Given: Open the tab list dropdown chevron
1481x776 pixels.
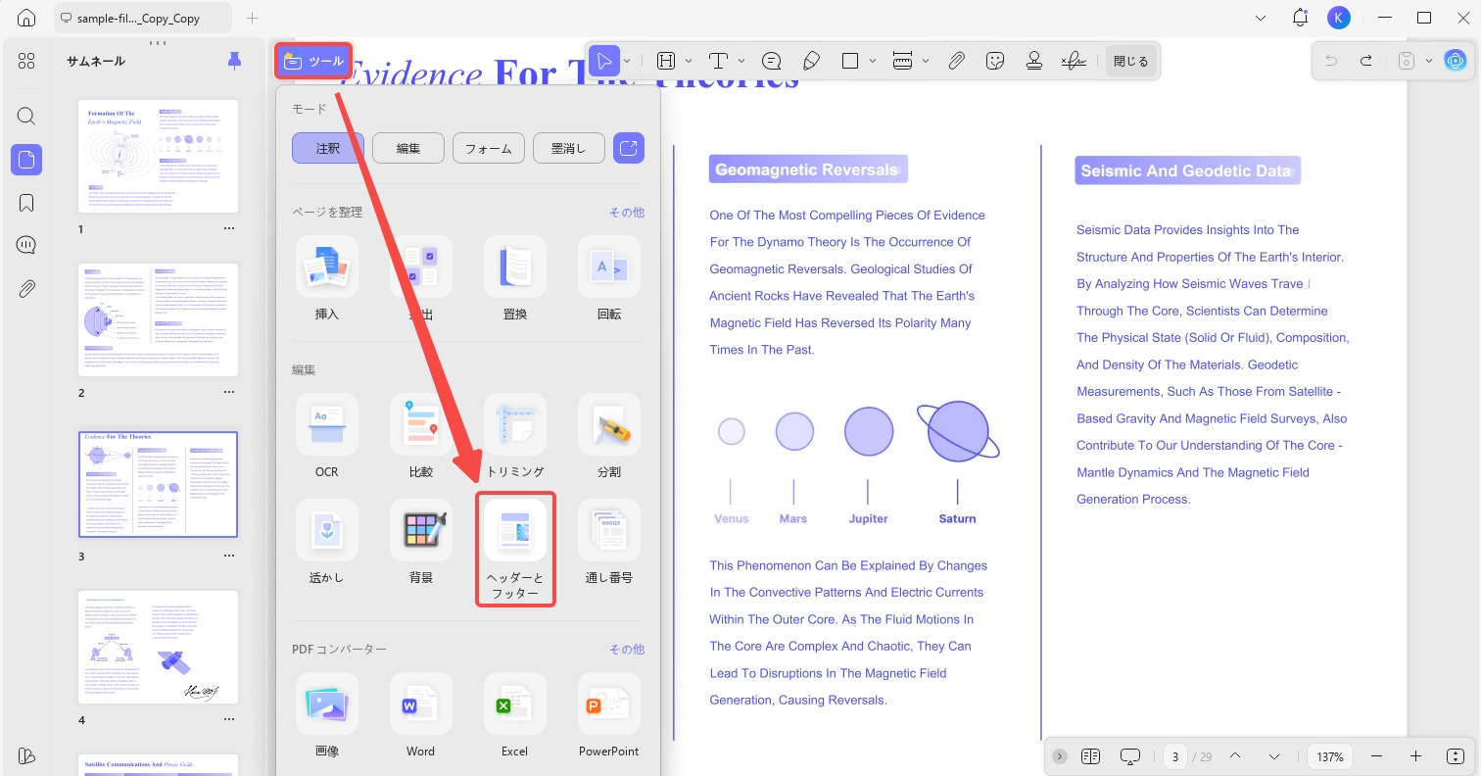Looking at the screenshot, I should pos(1261,18).
